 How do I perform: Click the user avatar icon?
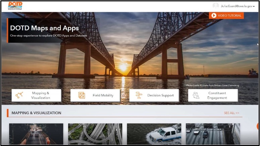(x=215, y=6)
